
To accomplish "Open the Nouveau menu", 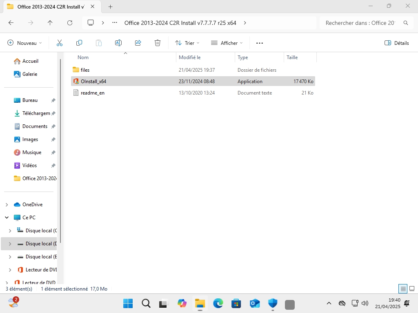I will [24, 43].
